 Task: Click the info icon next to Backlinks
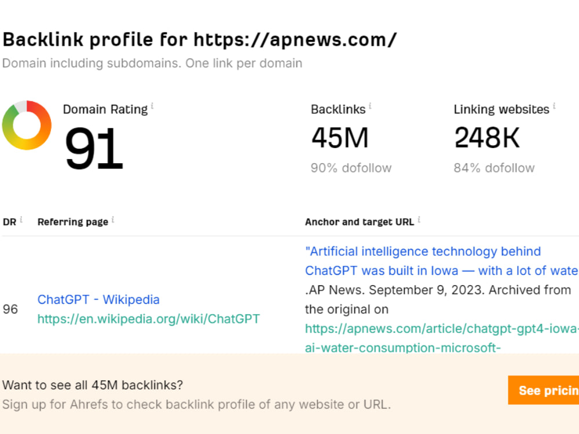(x=370, y=106)
